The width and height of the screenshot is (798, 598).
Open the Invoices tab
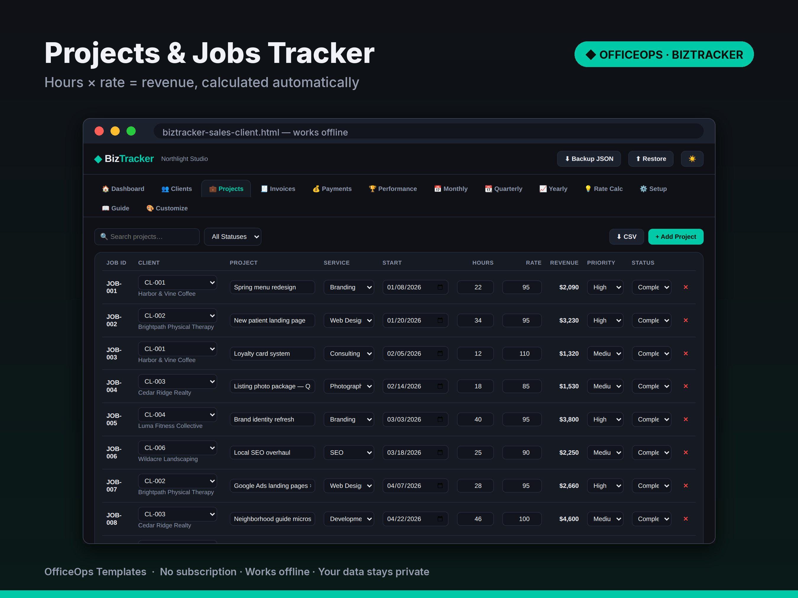tap(278, 189)
